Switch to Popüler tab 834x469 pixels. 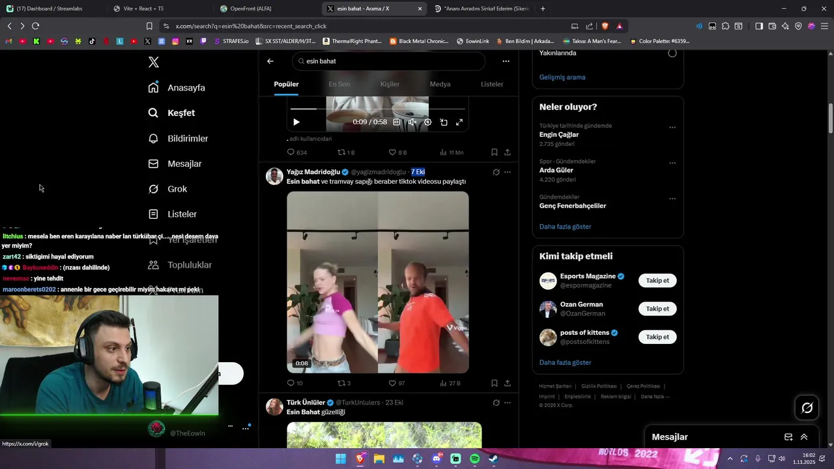tap(286, 84)
